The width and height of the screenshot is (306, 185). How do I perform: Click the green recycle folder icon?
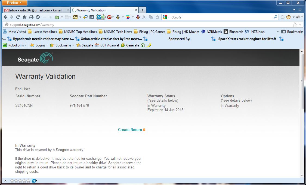point(57,17)
